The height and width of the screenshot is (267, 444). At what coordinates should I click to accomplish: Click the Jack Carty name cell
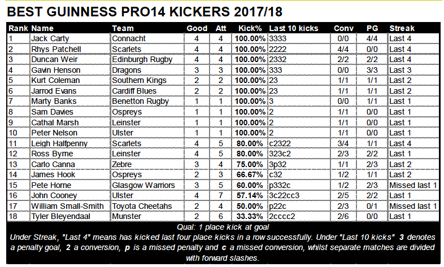(x=70, y=38)
